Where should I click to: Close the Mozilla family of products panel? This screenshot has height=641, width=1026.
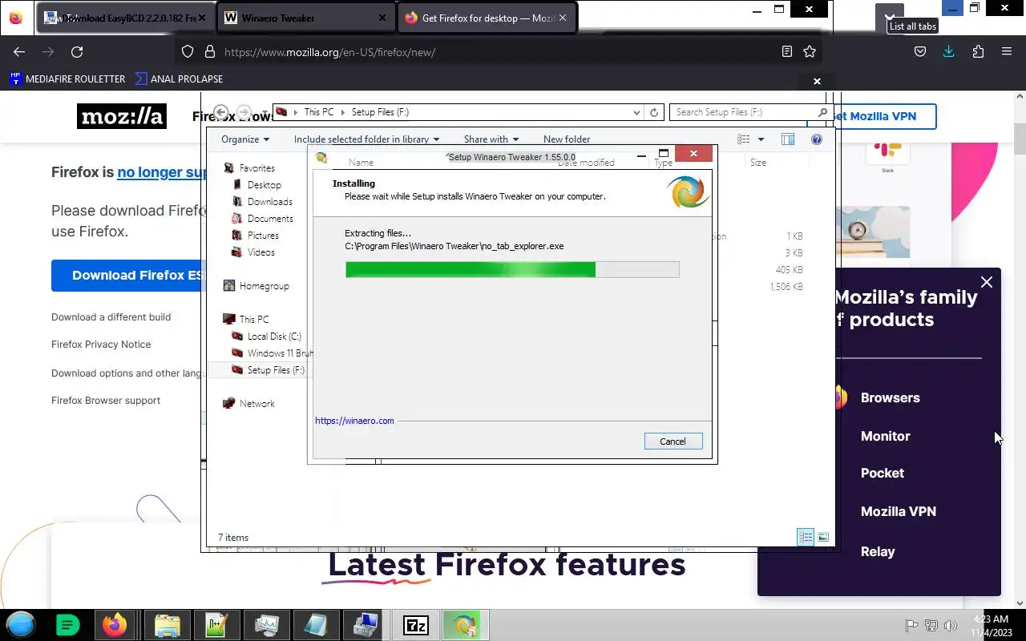987,282
